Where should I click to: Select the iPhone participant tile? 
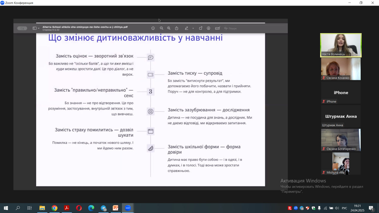(341, 92)
